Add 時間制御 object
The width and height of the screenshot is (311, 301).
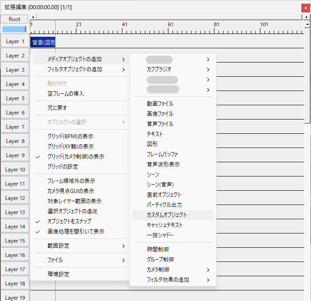point(173,249)
